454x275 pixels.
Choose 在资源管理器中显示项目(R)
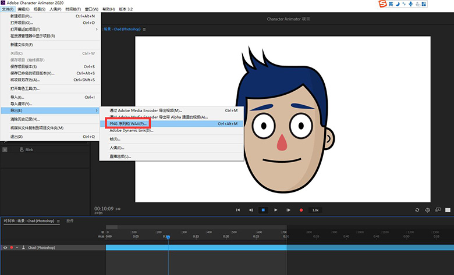[x=51, y=36]
